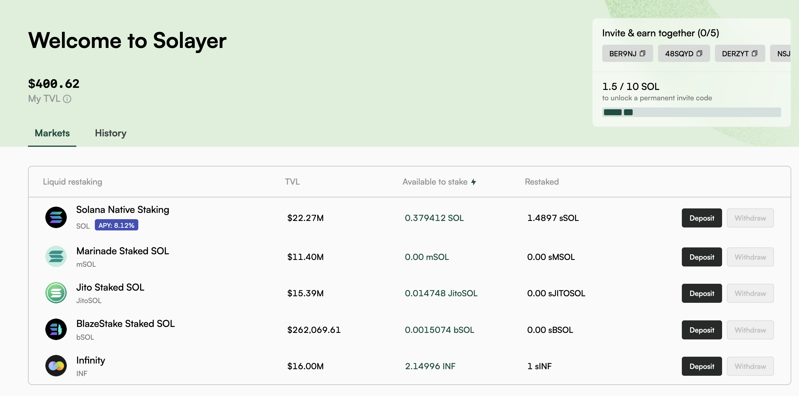
Task: Click the BlazeStake bSOL token icon
Action: pos(56,329)
